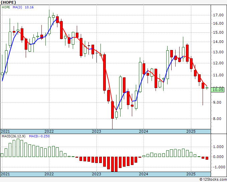
Task: Click 2022 on the price chart time axis
Action: coord(49,131)
